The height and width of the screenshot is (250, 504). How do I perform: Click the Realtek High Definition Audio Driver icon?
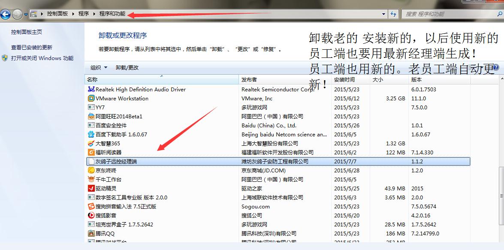click(x=91, y=89)
